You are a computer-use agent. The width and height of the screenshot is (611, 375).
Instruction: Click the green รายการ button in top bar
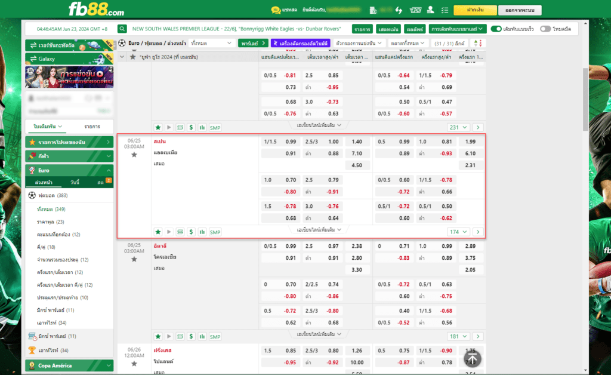click(x=362, y=29)
